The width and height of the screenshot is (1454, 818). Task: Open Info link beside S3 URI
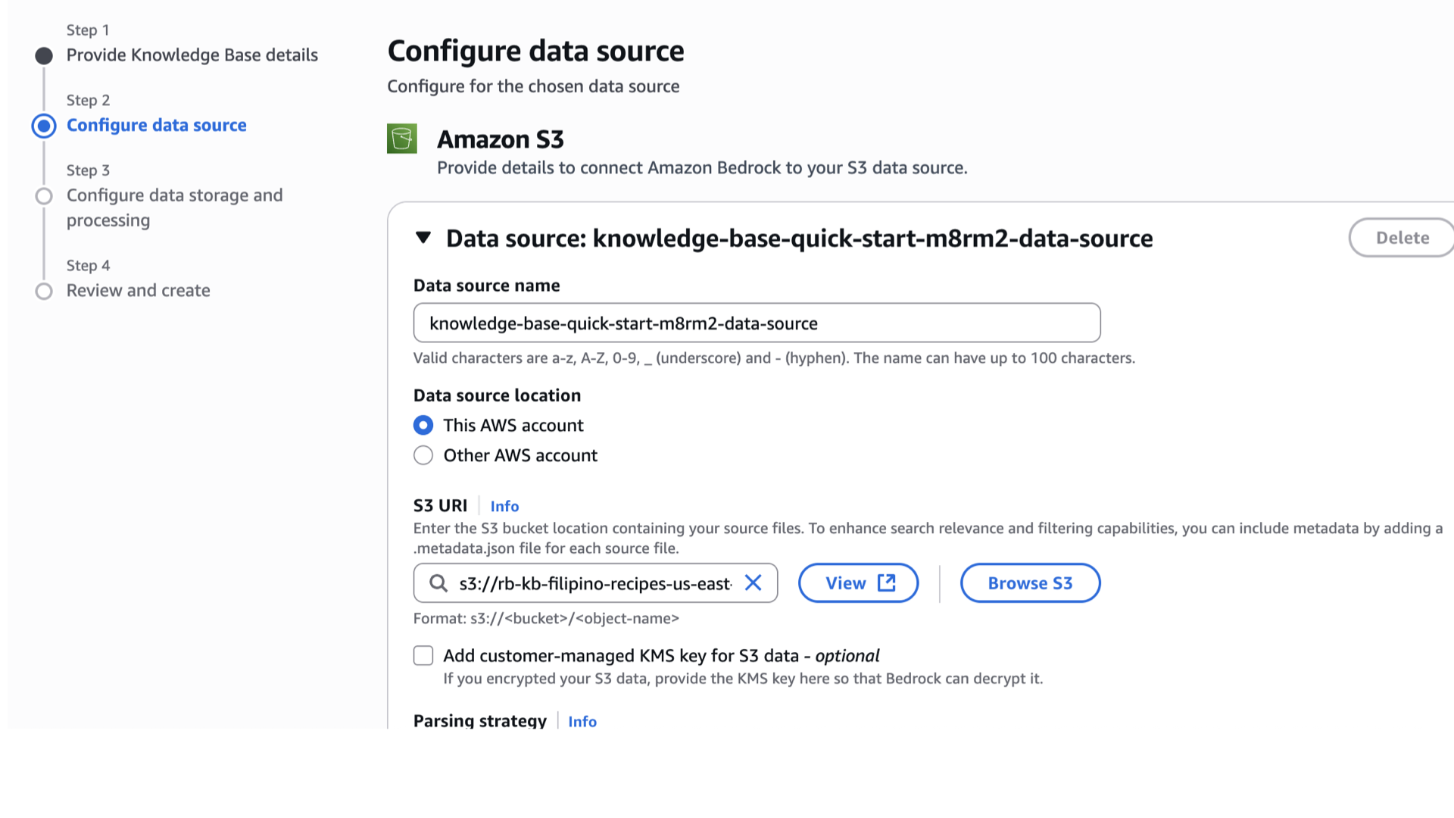coord(504,506)
